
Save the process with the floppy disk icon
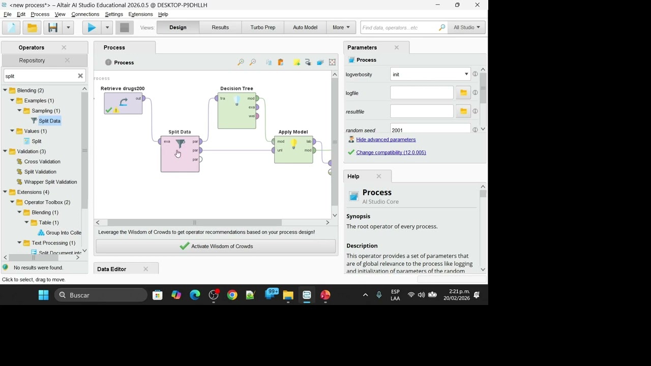click(x=53, y=27)
